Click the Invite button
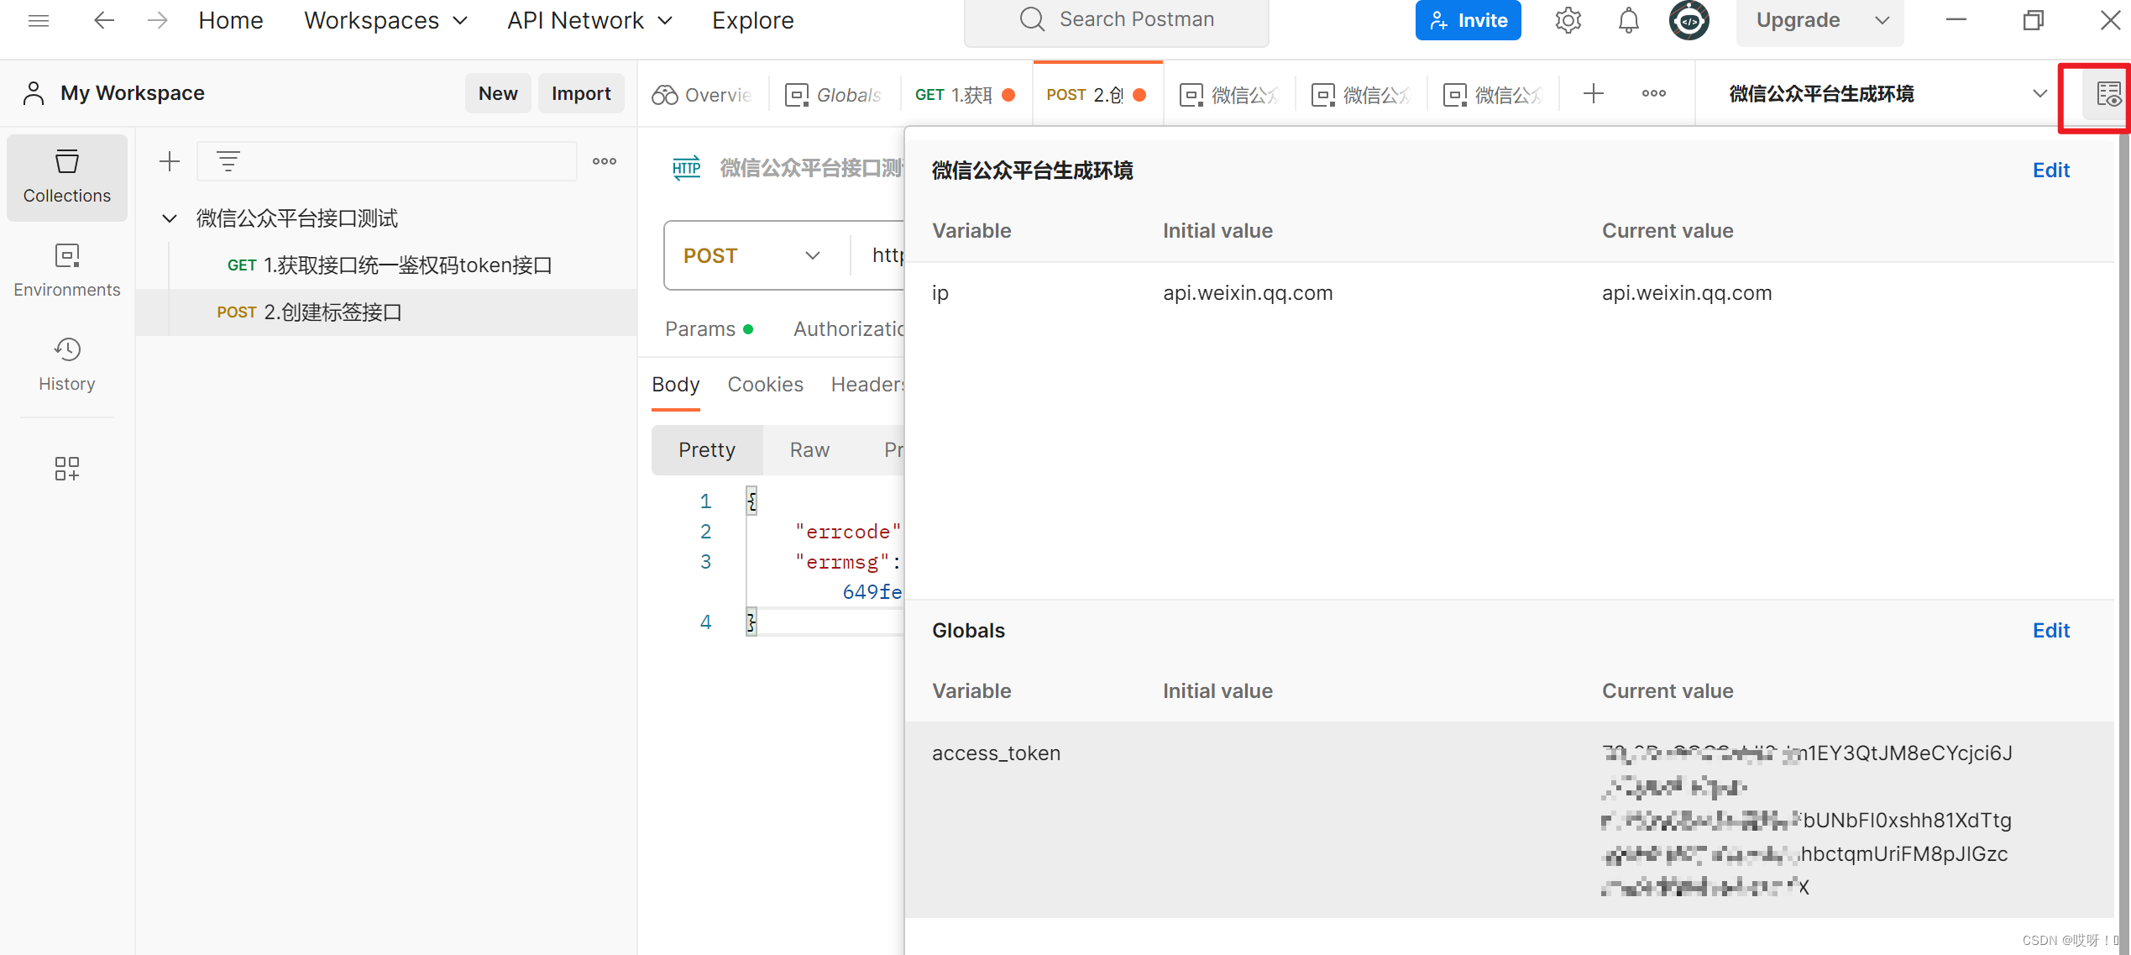 pyautogui.click(x=1468, y=20)
